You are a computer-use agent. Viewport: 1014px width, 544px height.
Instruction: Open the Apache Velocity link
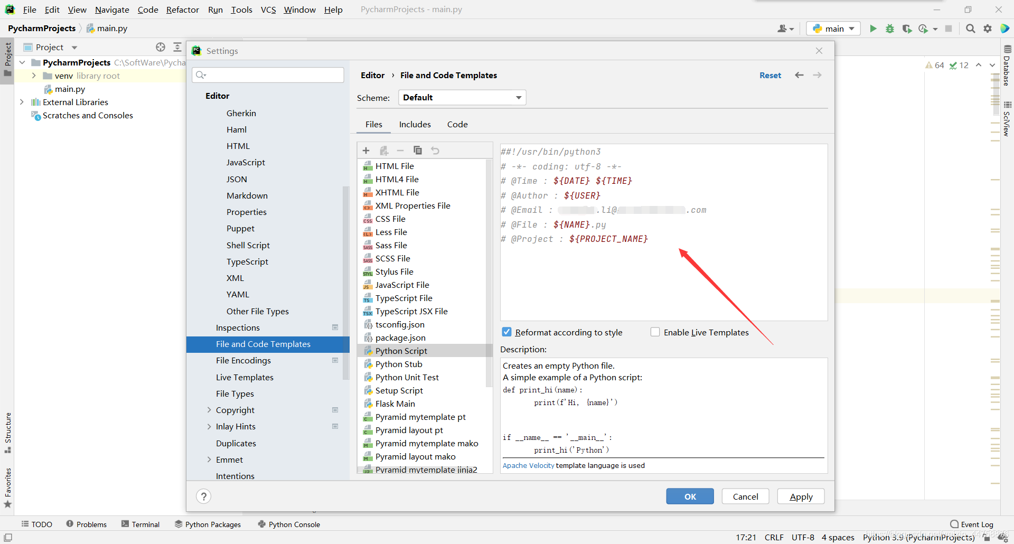528,465
